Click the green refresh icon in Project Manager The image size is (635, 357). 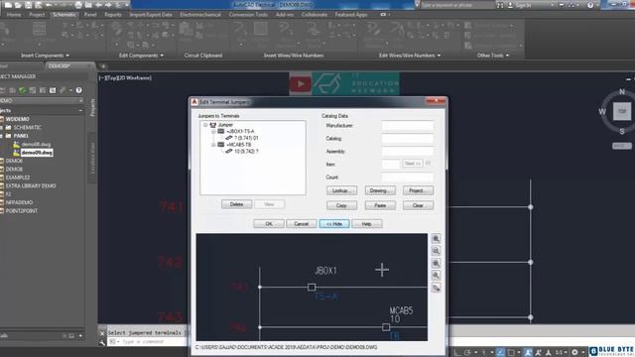point(23,90)
